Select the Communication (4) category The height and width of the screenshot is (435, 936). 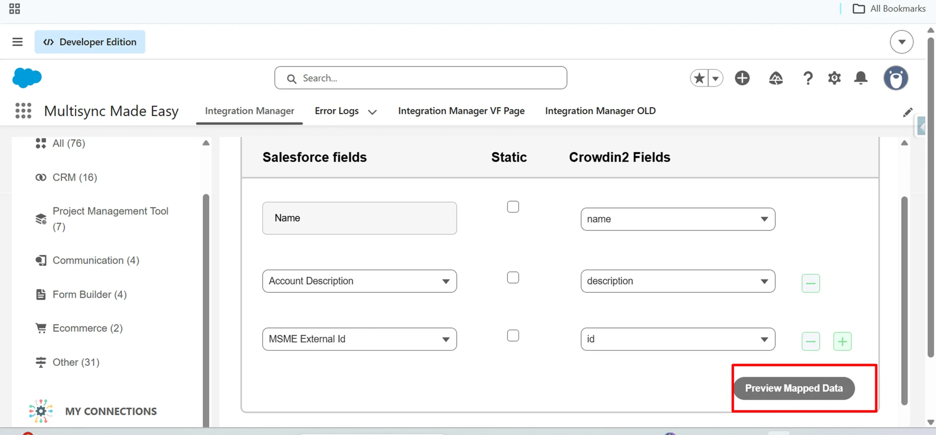96,260
